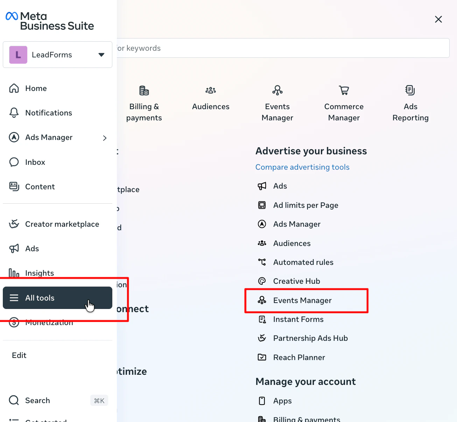Click the Ad limits per Page icon
Viewport: 457px width, 422px height.
click(262, 205)
